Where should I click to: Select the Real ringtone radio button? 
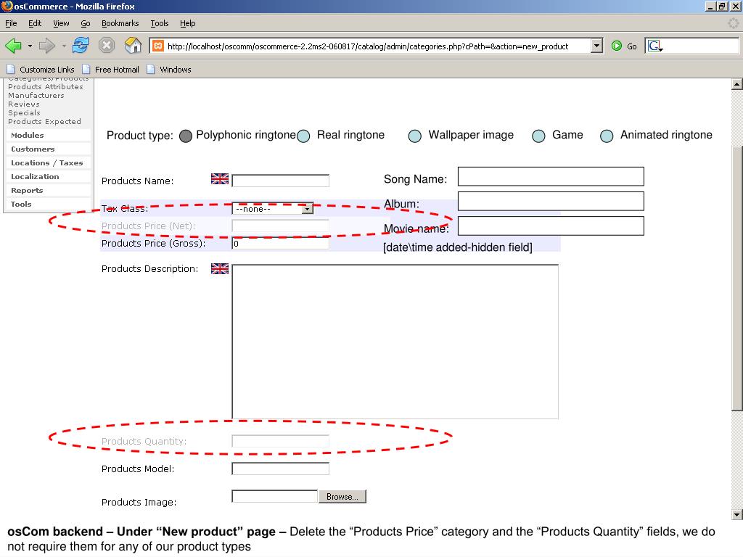tap(303, 136)
